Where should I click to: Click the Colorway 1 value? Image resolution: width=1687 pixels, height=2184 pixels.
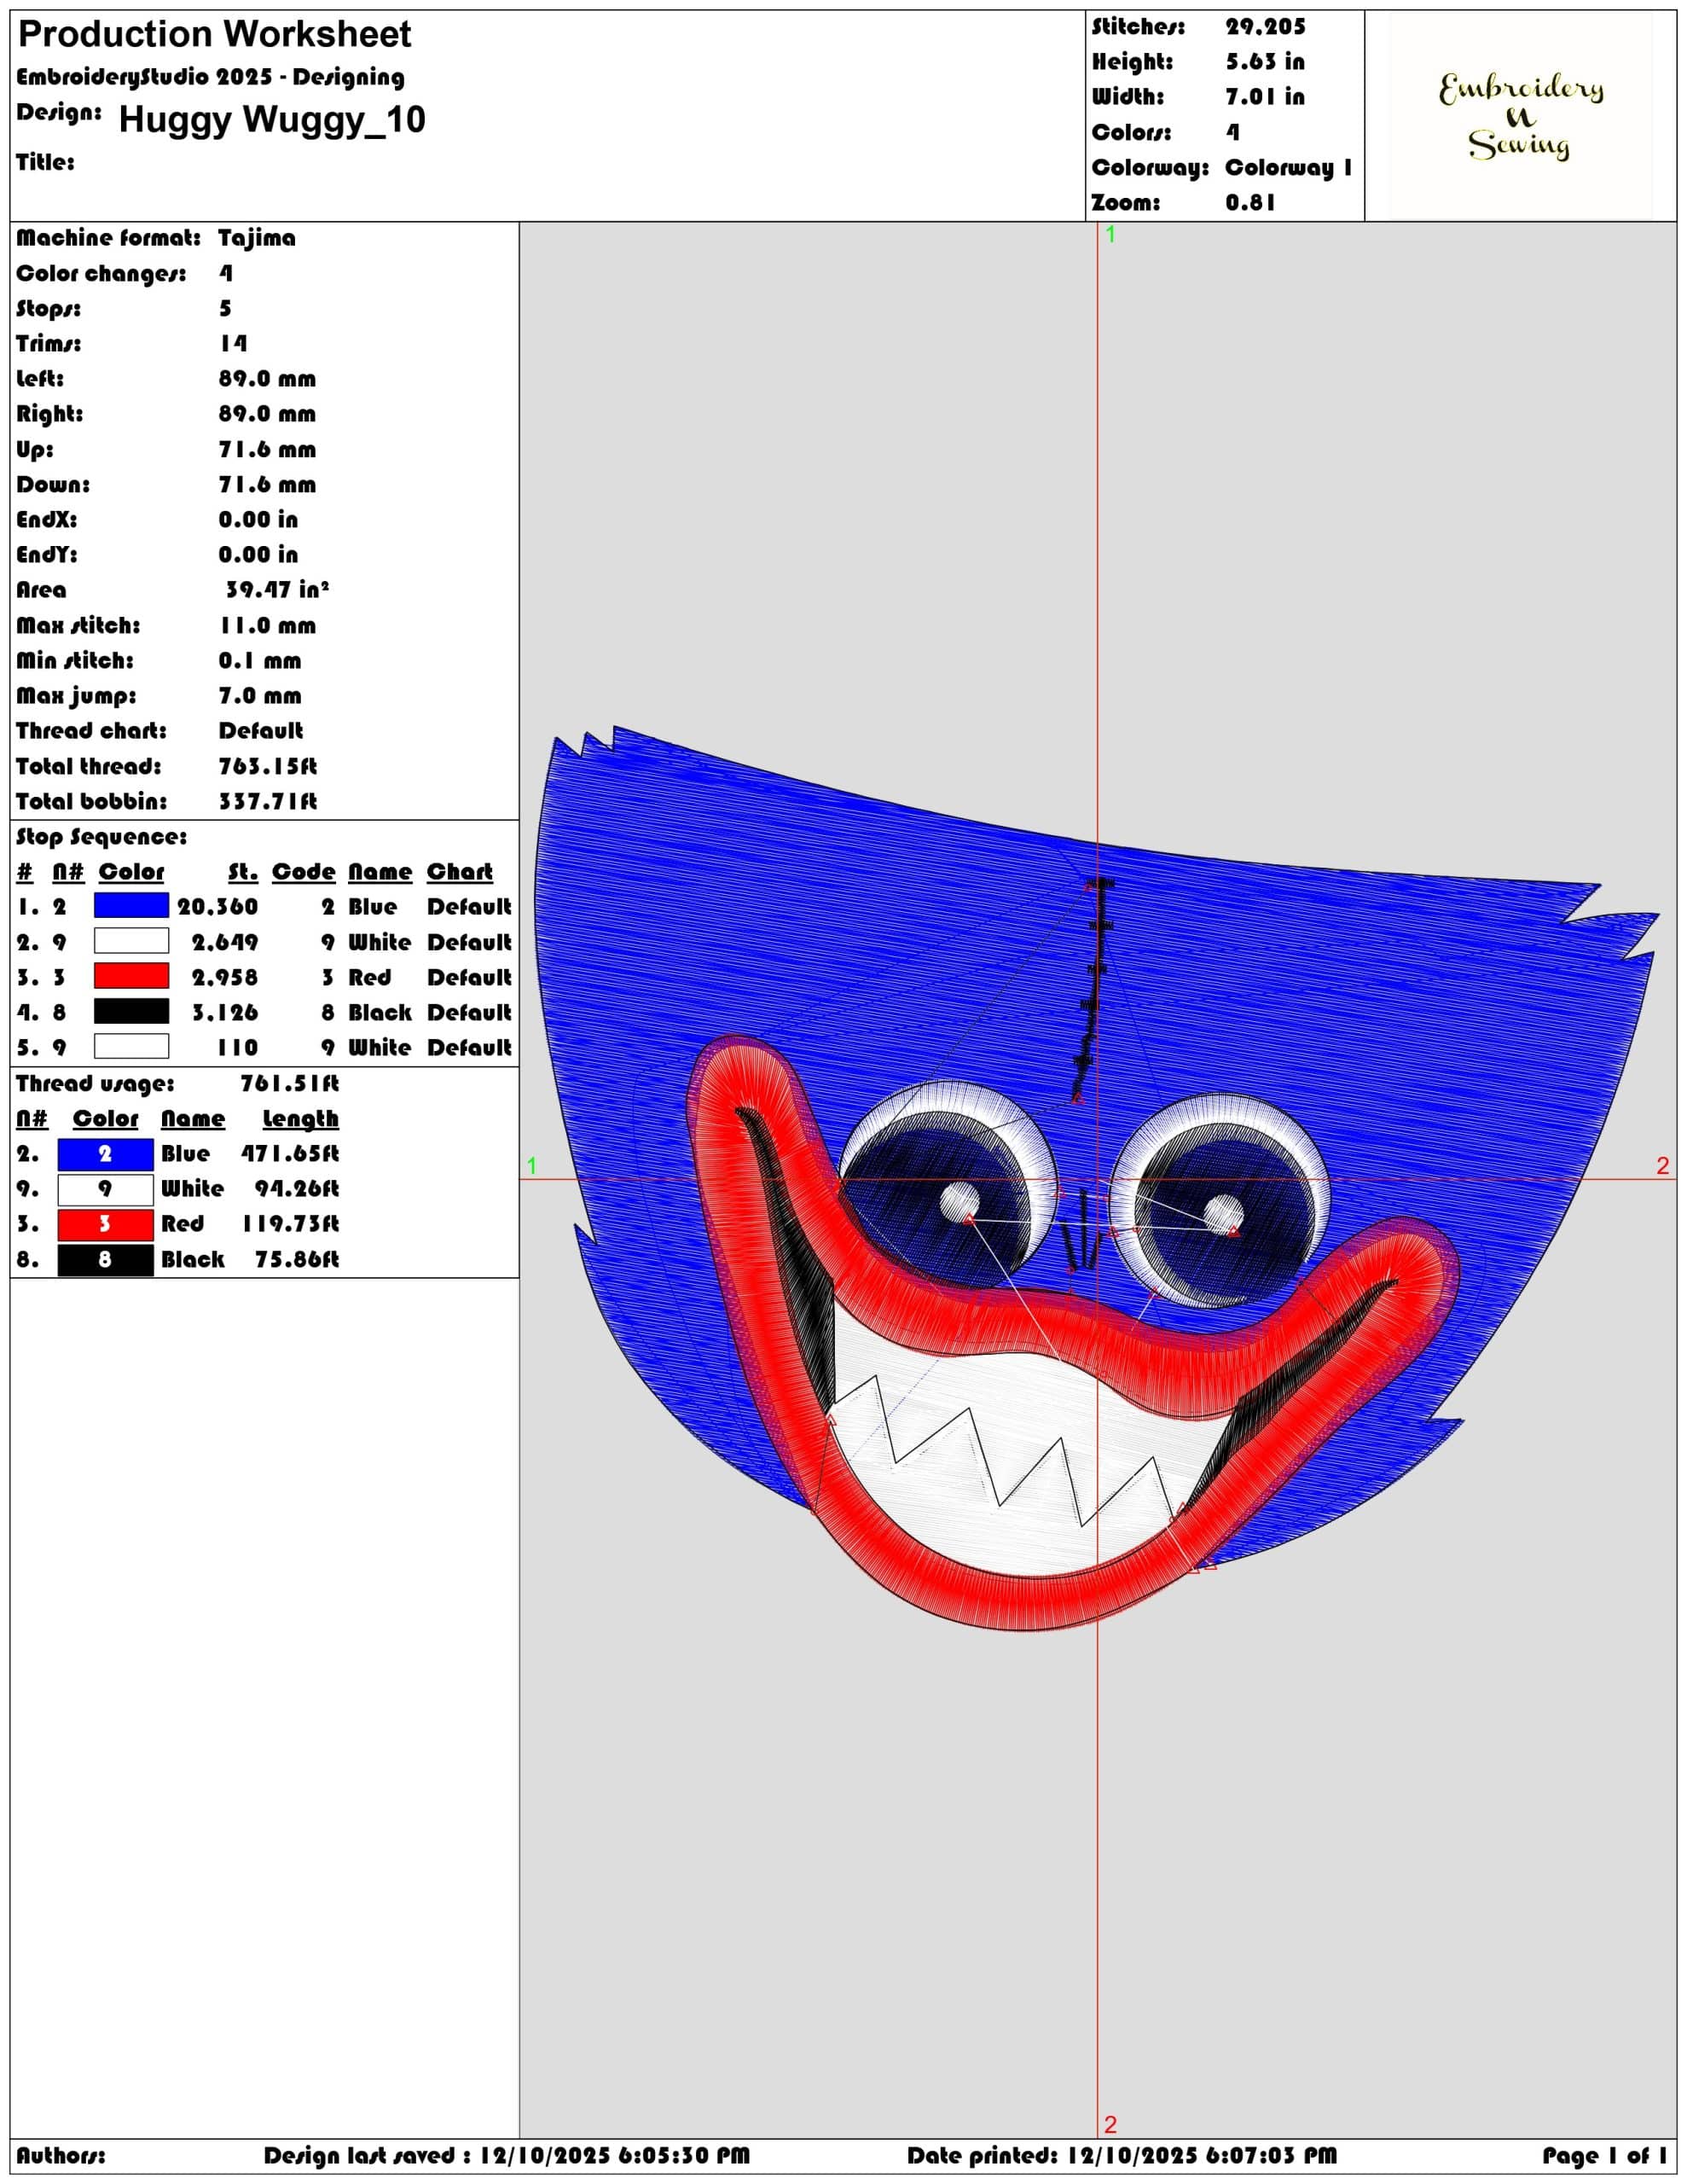(1288, 167)
